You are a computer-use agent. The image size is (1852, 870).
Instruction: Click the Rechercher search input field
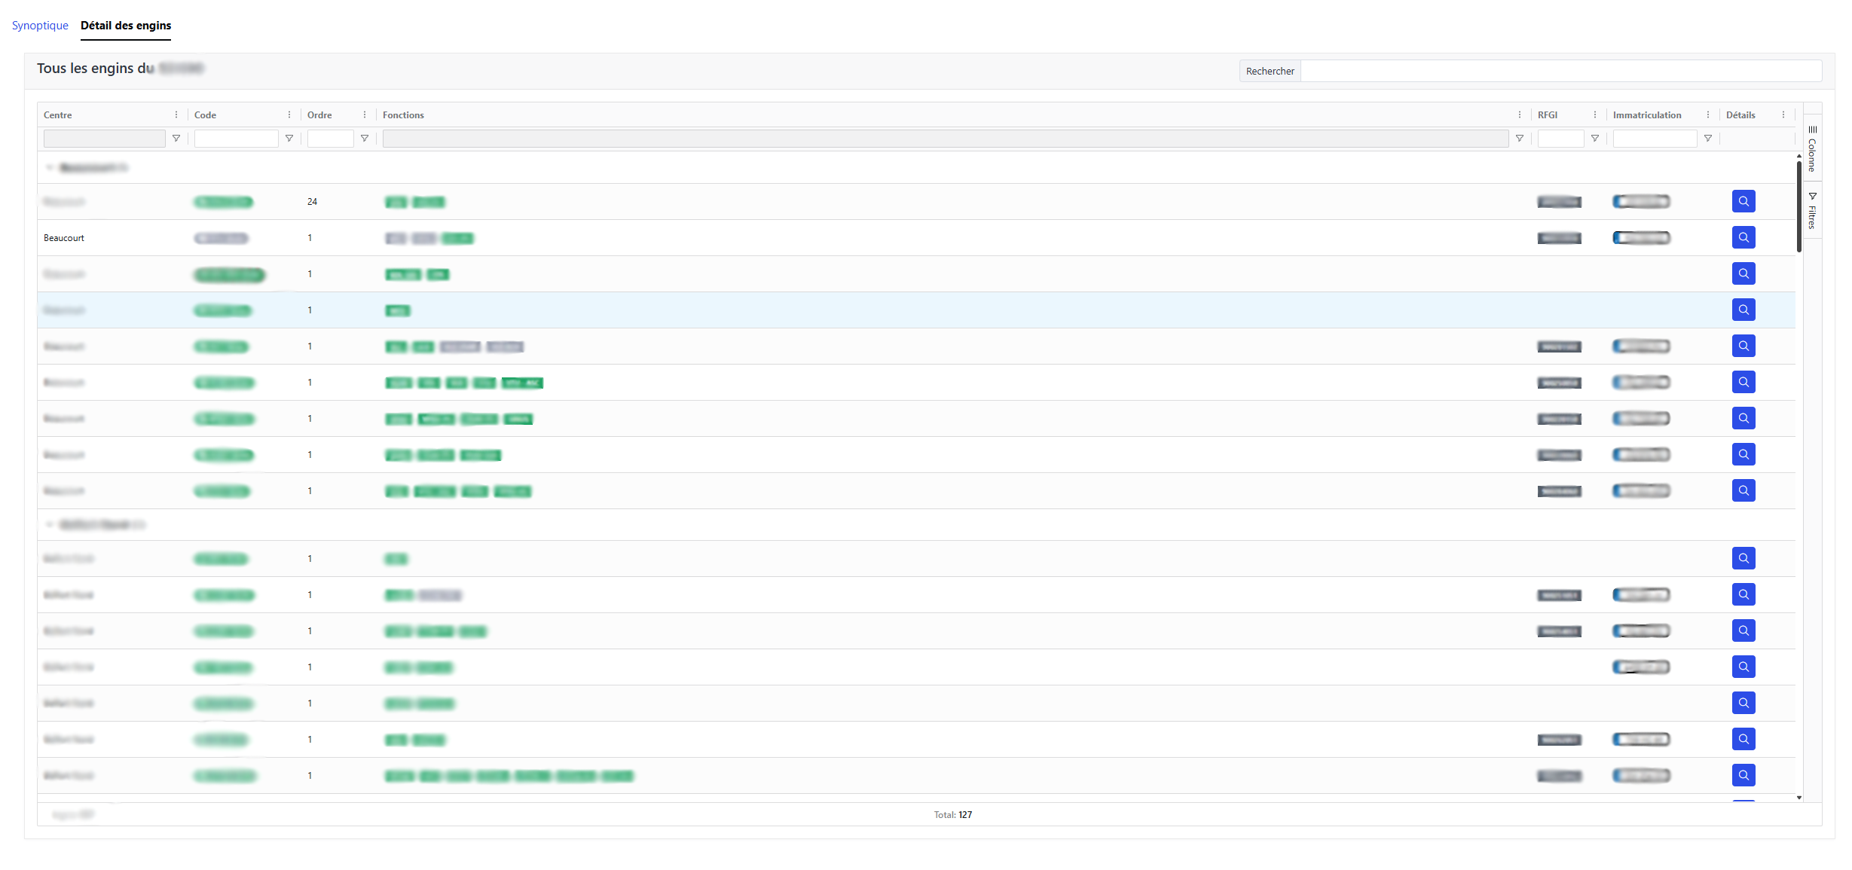click(x=1560, y=72)
